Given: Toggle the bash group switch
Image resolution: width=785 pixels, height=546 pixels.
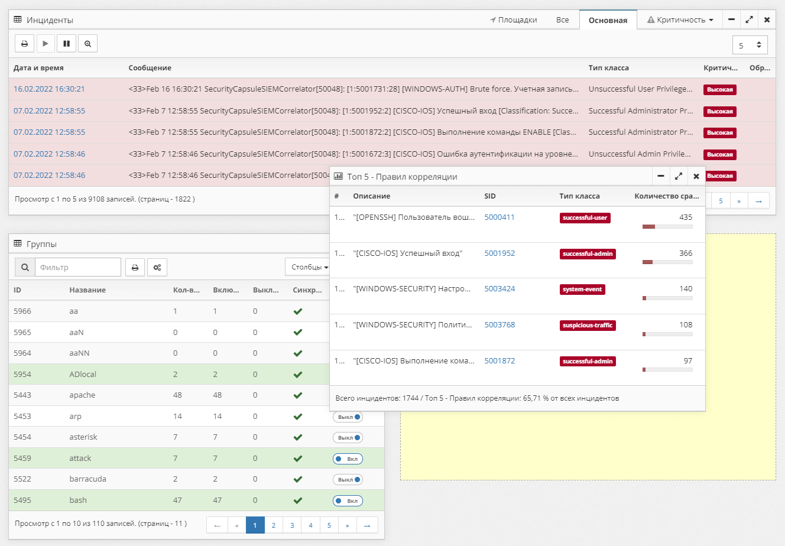Looking at the screenshot, I should 348,501.
